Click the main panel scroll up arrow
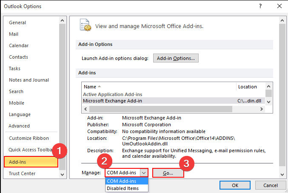 [x=282, y=20]
